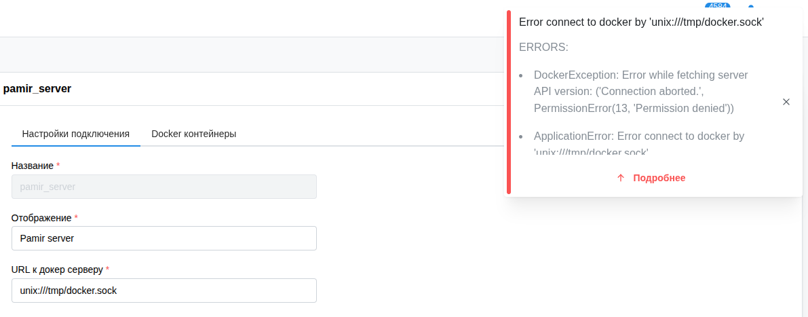The height and width of the screenshot is (317, 808).
Task: Click the 4584 counter badge
Action: [718, 6]
